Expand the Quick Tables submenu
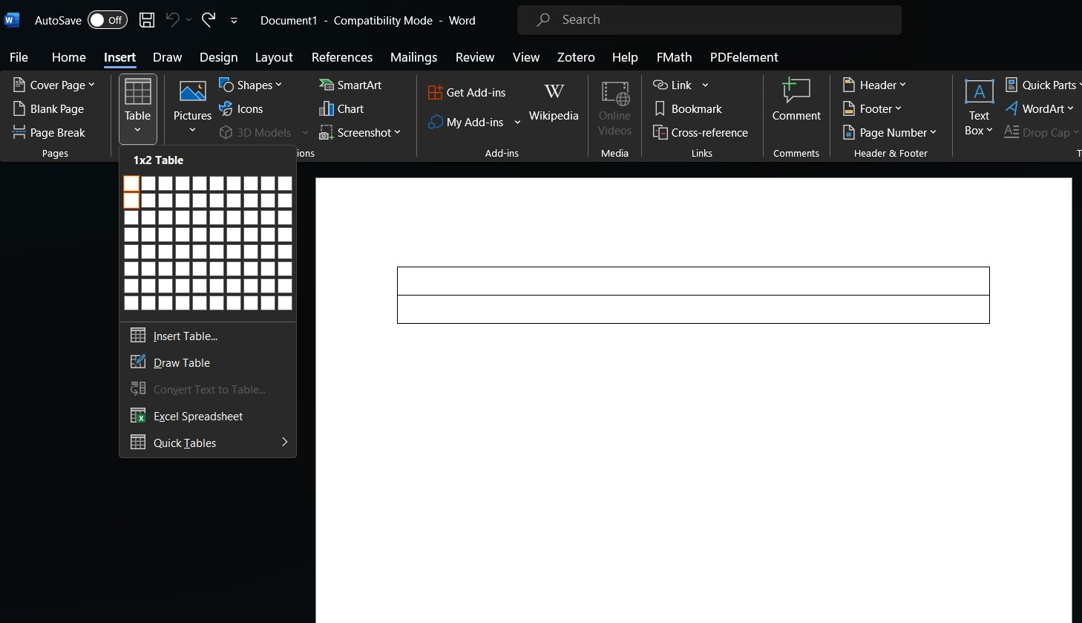1082x623 pixels. tap(208, 443)
